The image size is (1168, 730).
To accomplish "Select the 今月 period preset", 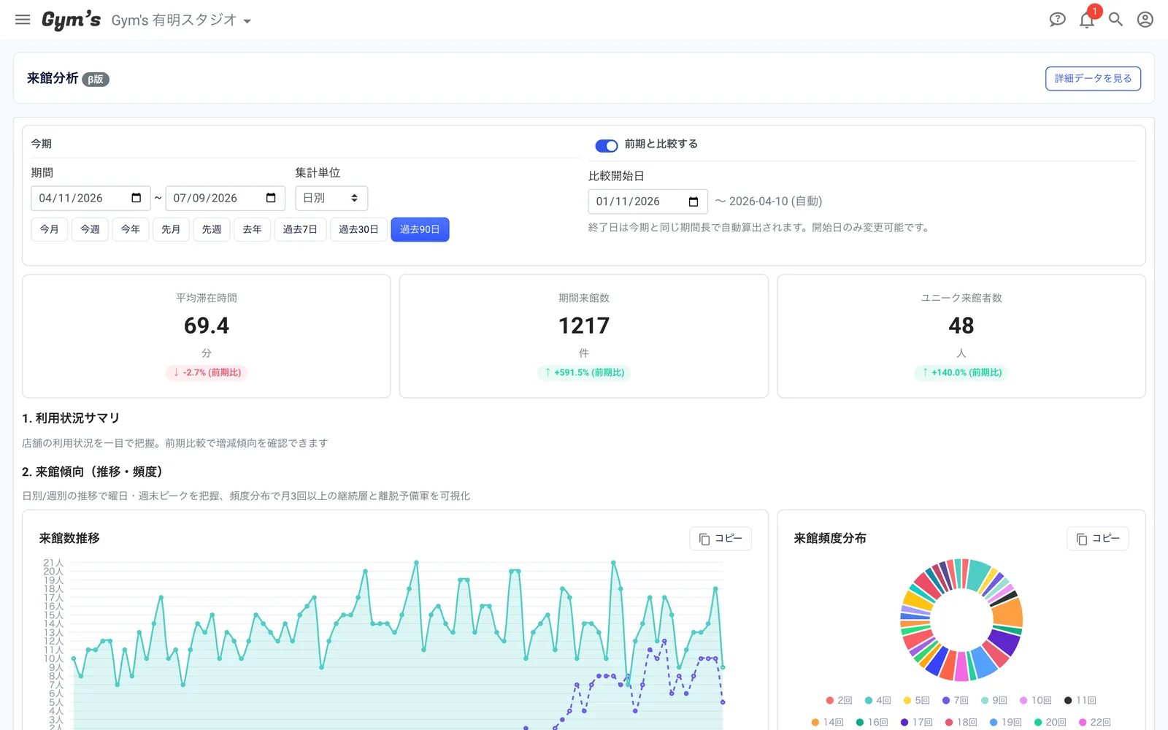I will pyautogui.click(x=50, y=229).
